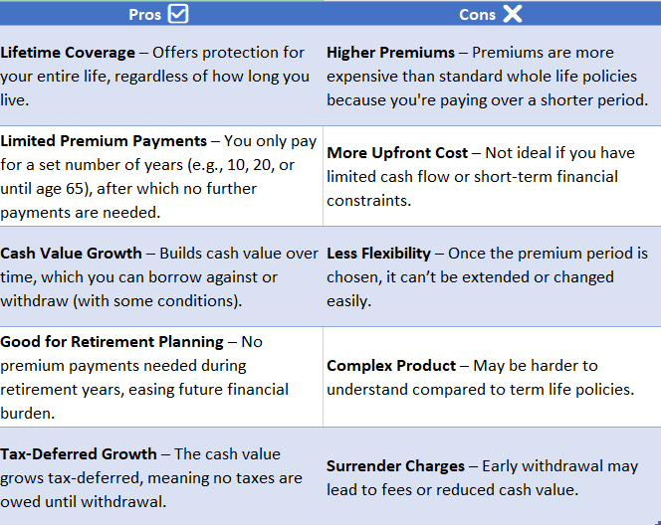Click the bold 'Surrender Charges' heading text

click(x=396, y=466)
